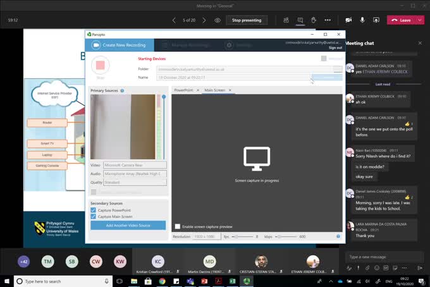
Task: Click Stop presenting button
Action: 246,20
